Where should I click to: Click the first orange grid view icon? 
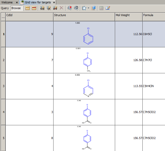28,8
